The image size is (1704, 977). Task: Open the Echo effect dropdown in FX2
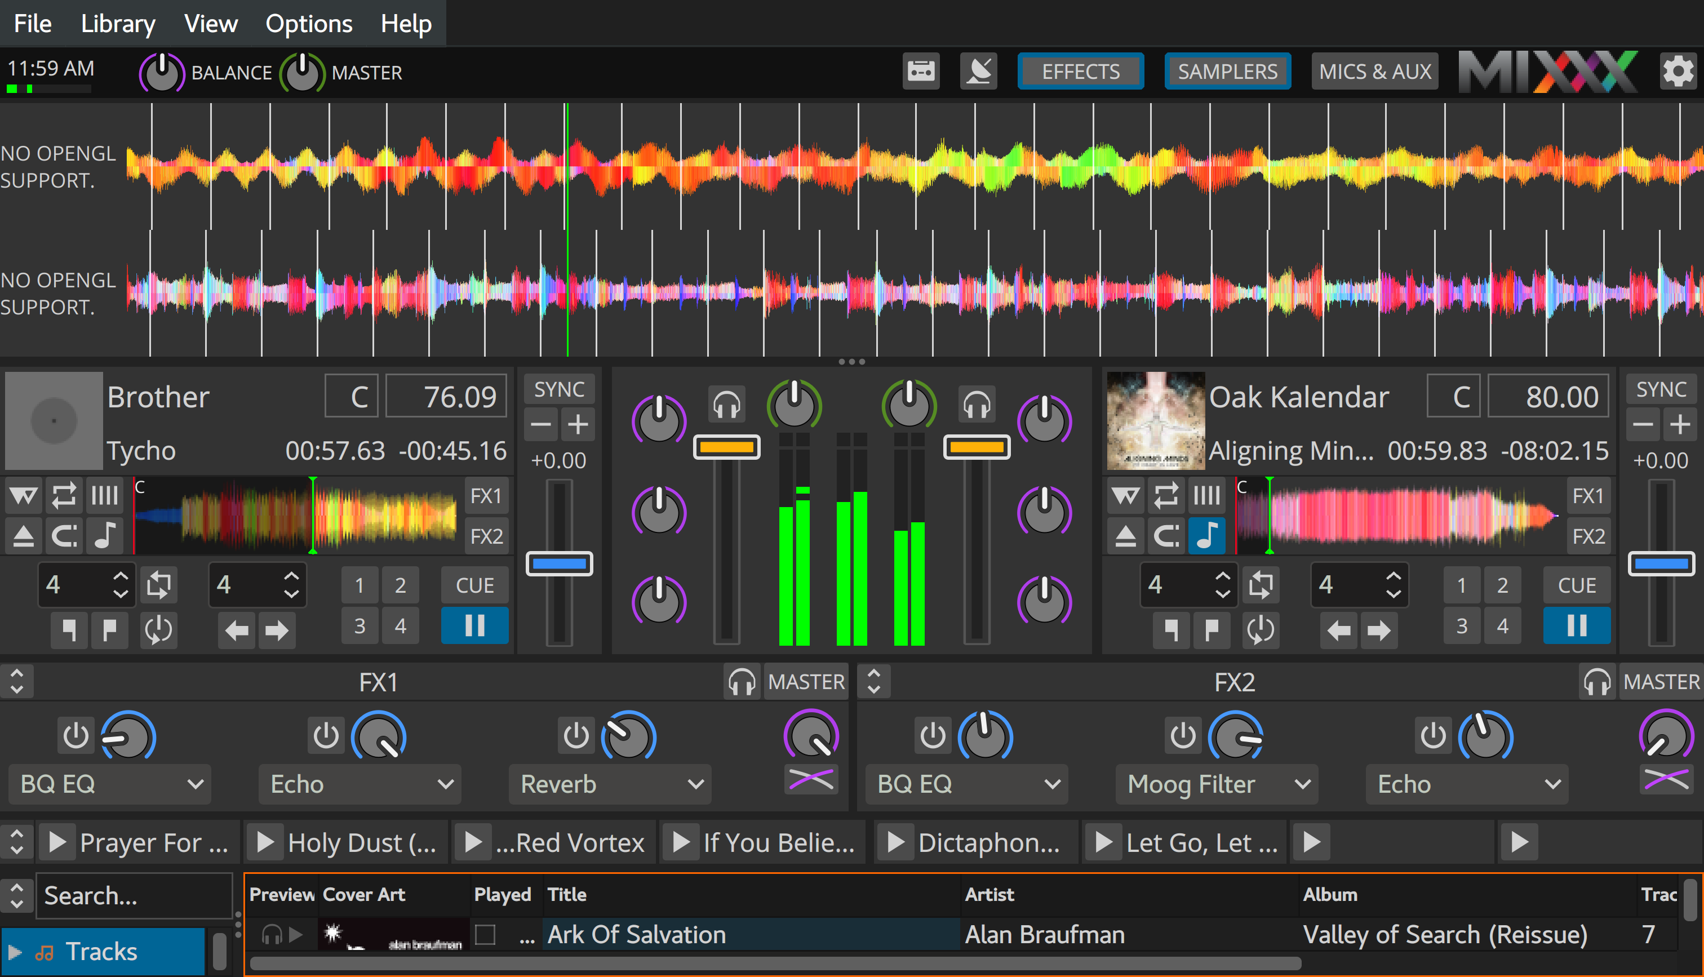pos(1467,784)
